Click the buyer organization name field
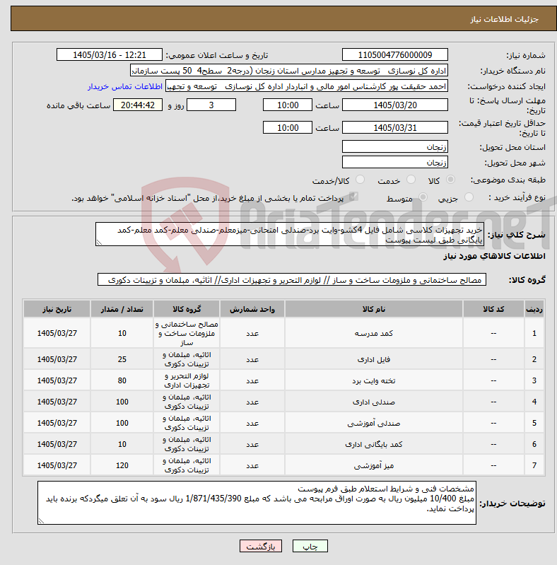This screenshot has width=557, height=565. (x=289, y=71)
